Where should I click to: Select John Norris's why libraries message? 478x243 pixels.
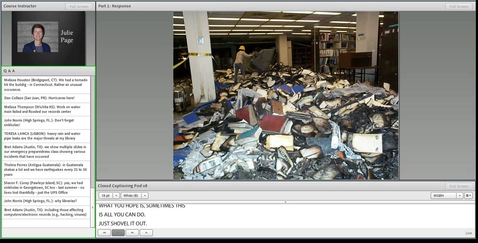click(46, 201)
